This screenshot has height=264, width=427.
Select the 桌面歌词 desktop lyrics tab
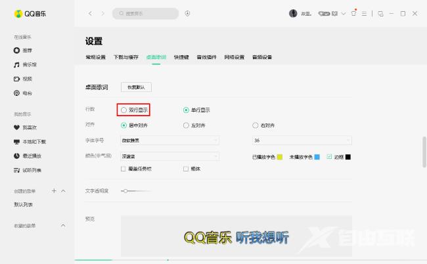coord(156,57)
